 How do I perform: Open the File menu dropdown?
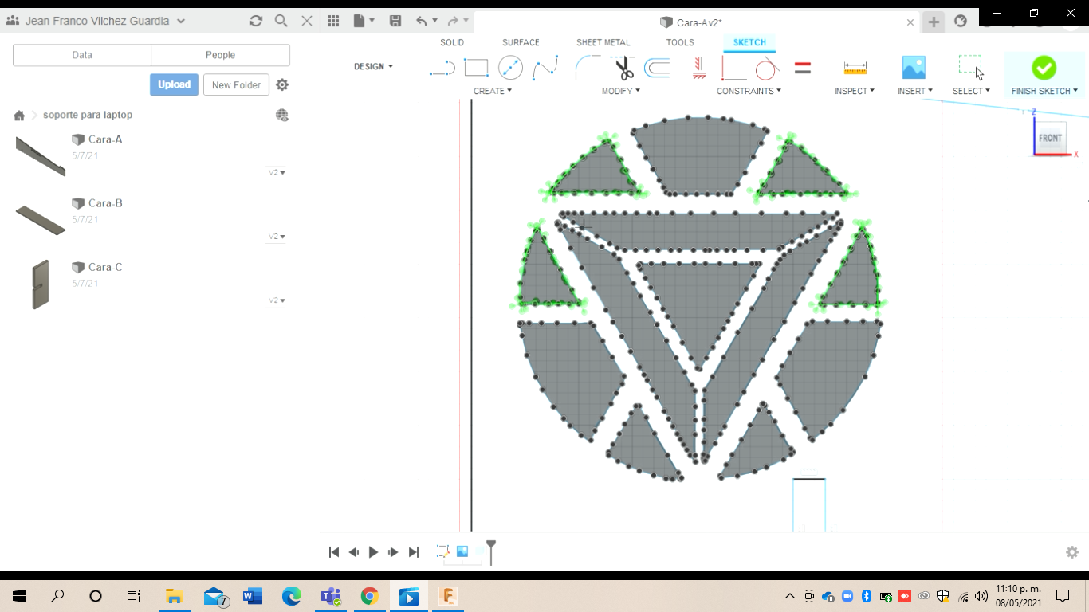click(364, 22)
